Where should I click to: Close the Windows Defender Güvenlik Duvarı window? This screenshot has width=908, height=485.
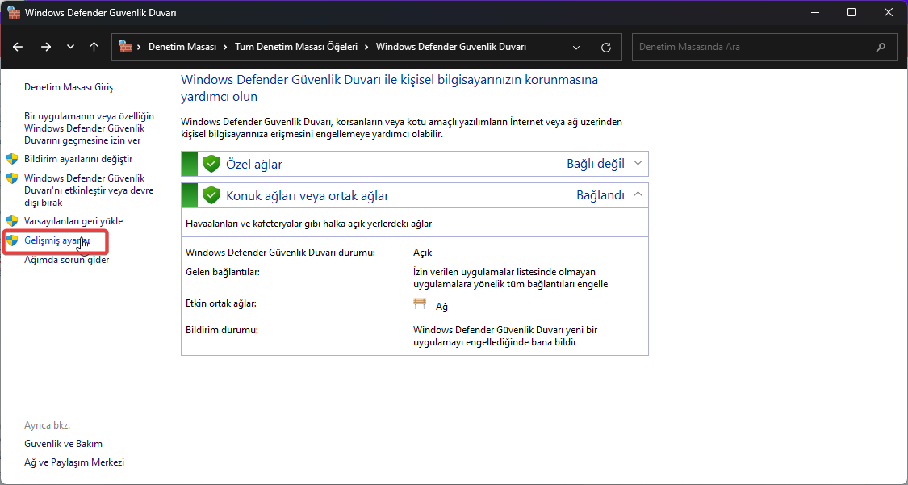point(889,12)
